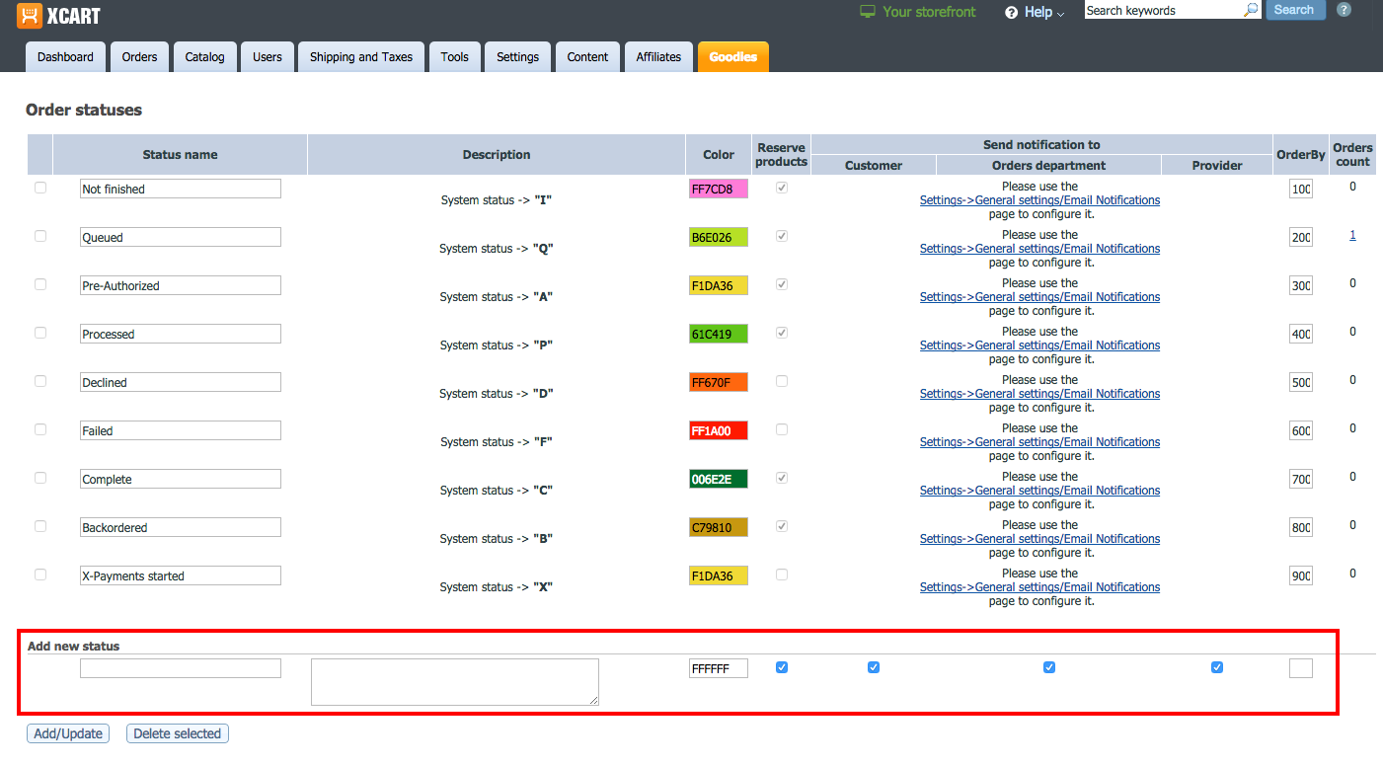Open Your storefront link
This screenshot has height=766, width=1383.
pos(929,12)
